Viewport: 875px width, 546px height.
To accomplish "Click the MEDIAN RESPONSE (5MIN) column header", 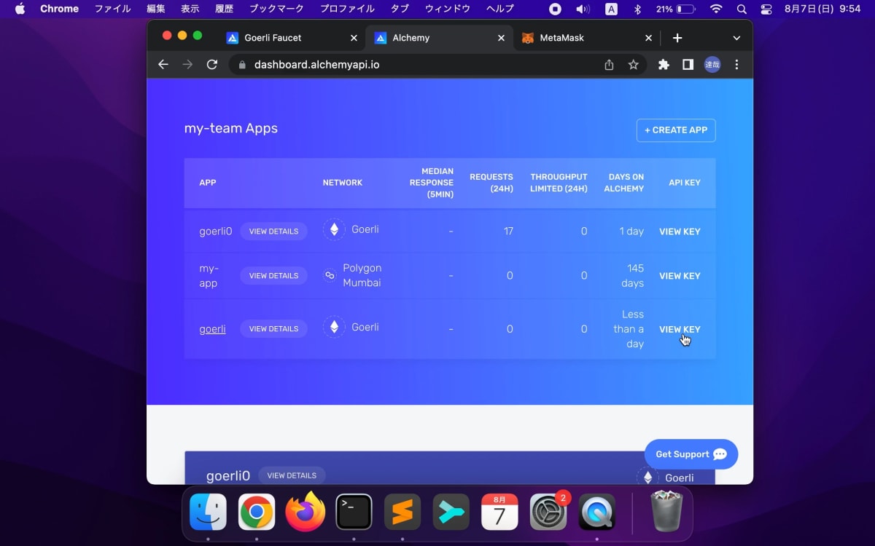I will 432,183.
